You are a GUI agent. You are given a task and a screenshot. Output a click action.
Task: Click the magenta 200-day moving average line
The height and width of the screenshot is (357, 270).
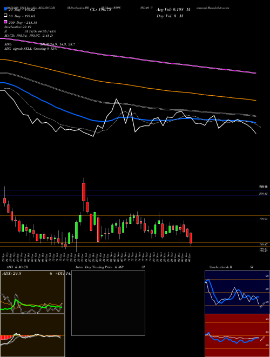pos(127,57)
